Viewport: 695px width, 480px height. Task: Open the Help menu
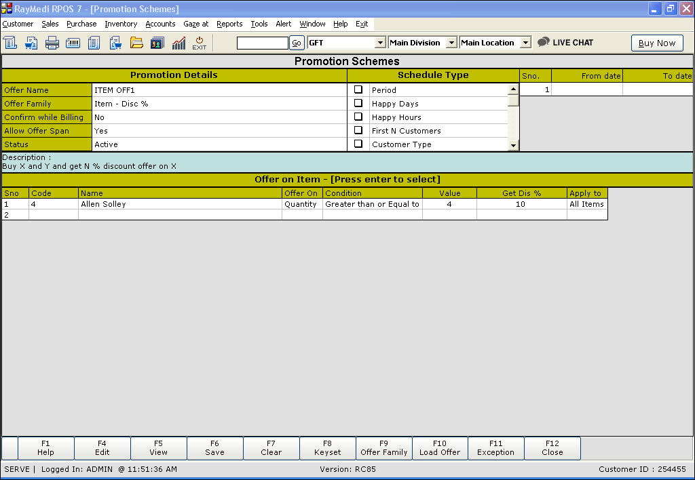pos(341,24)
